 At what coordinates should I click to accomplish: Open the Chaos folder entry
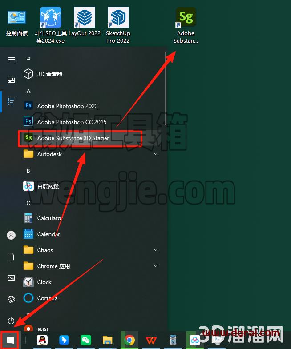[91, 250]
